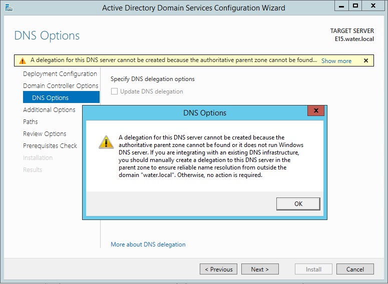This screenshot has width=388, height=284.
Task: Close the DNS Options dialog with red X
Action: click(x=316, y=110)
